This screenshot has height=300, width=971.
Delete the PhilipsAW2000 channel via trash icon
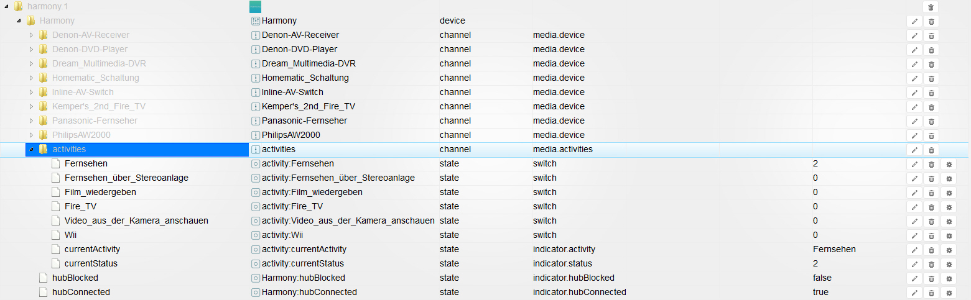(931, 135)
